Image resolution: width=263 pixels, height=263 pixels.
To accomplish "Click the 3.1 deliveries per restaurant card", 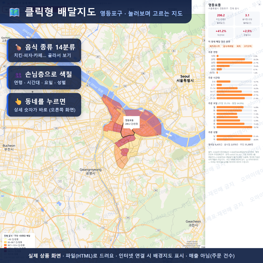I will 247,18.
